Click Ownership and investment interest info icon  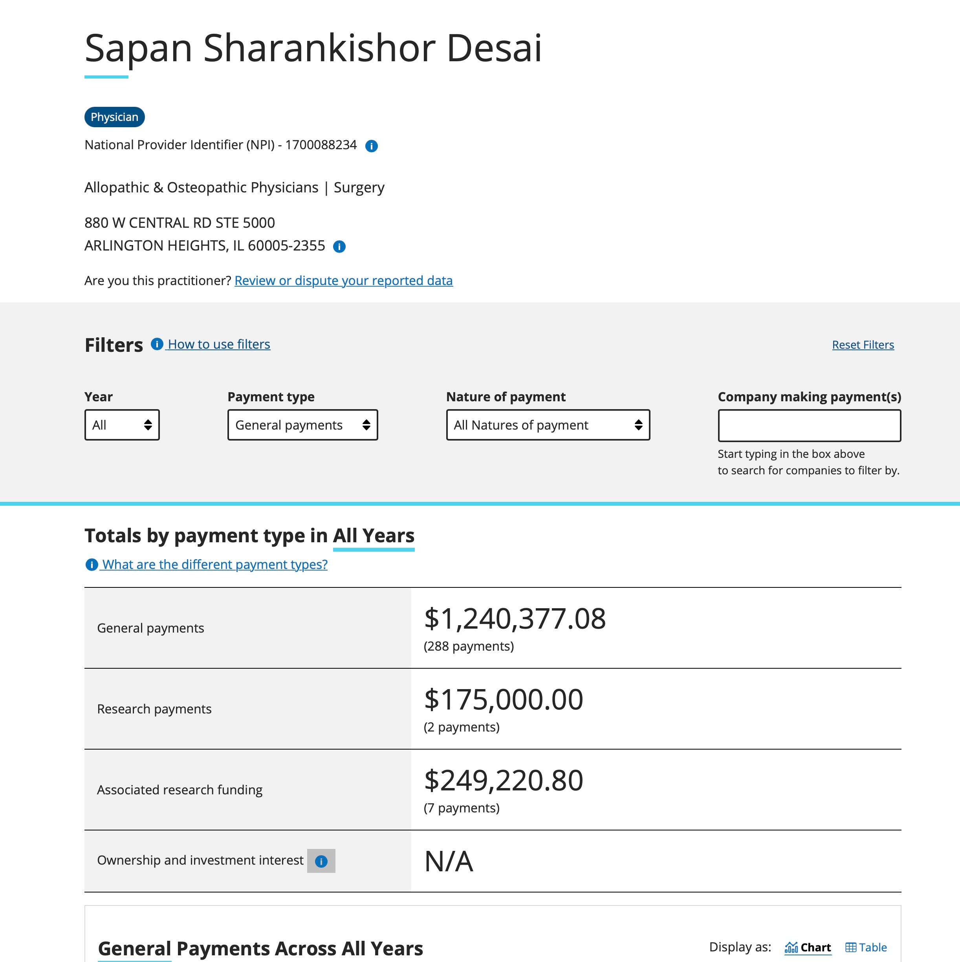tap(321, 861)
